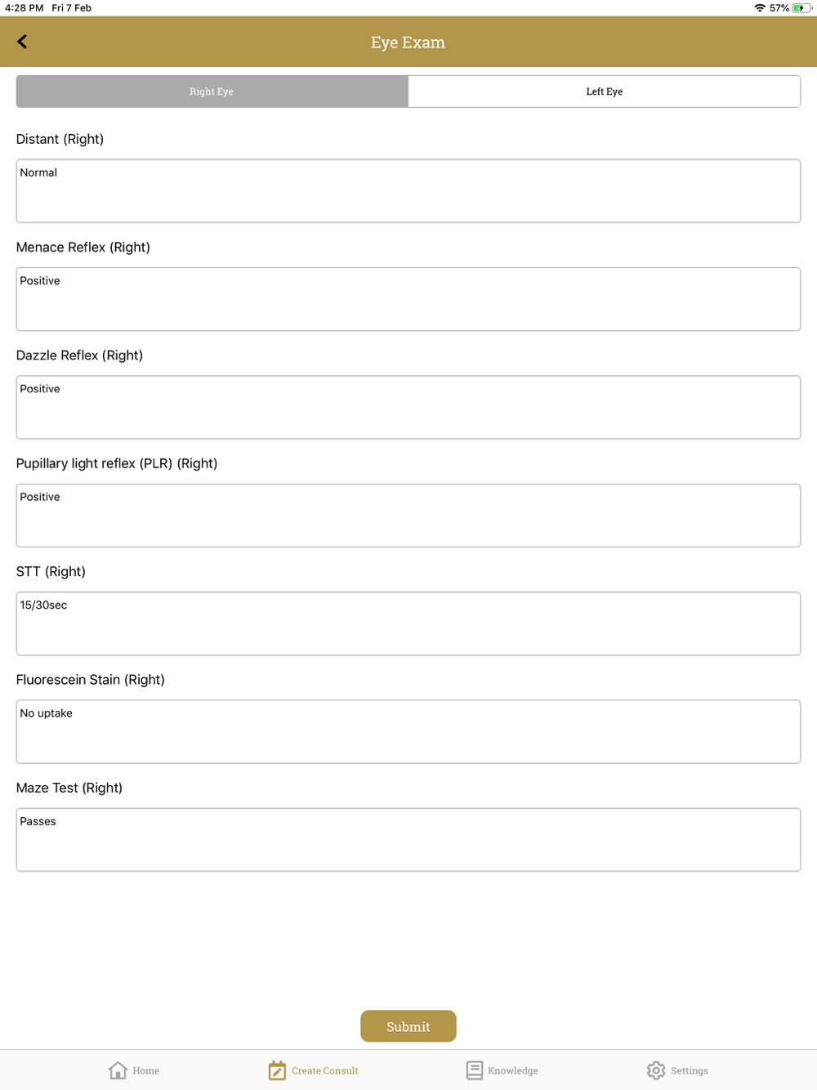Open the Settings gear icon
This screenshot has height=1090, width=817.
click(656, 1070)
